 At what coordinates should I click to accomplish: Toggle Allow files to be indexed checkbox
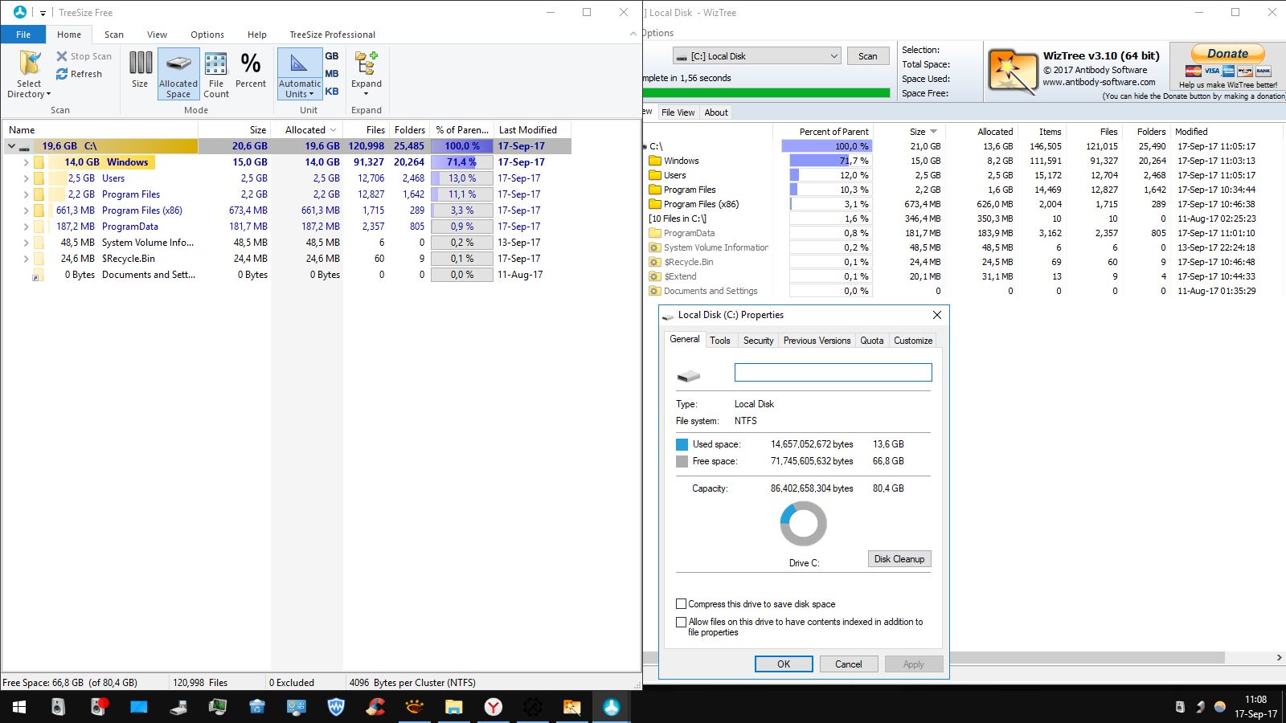[682, 622]
